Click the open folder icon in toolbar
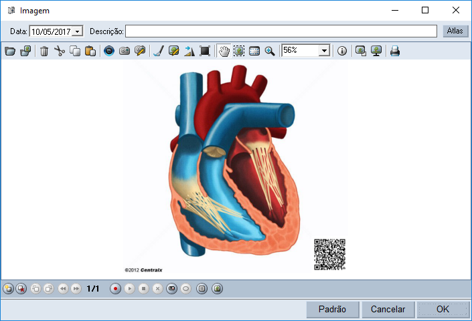The height and width of the screenshot is (321, 472). pos(10,51)
